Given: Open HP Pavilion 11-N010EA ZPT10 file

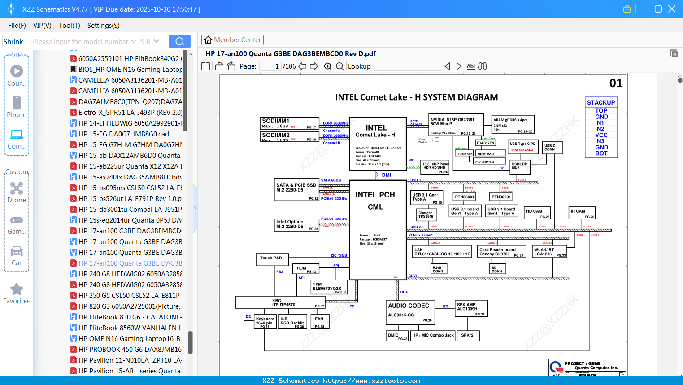Looking at the screenshot, I should click(126, 360).
